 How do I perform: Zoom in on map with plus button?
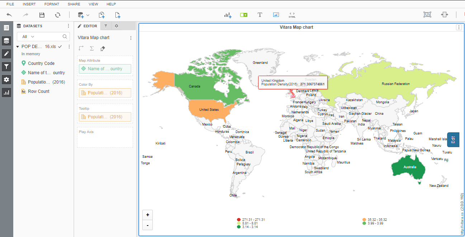[x=147, y=215]
